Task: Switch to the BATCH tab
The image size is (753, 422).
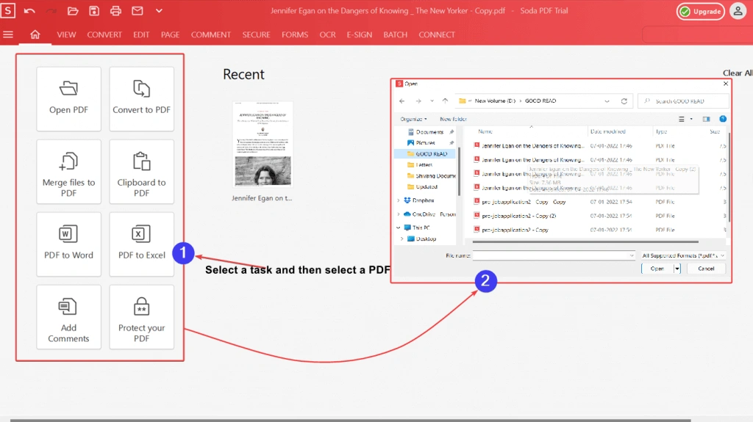Action: pos(395,34)
